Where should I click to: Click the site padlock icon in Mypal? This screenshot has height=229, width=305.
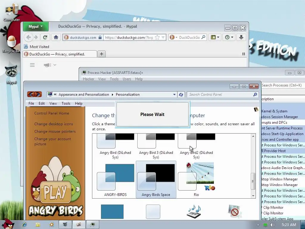tap(100, 37)
